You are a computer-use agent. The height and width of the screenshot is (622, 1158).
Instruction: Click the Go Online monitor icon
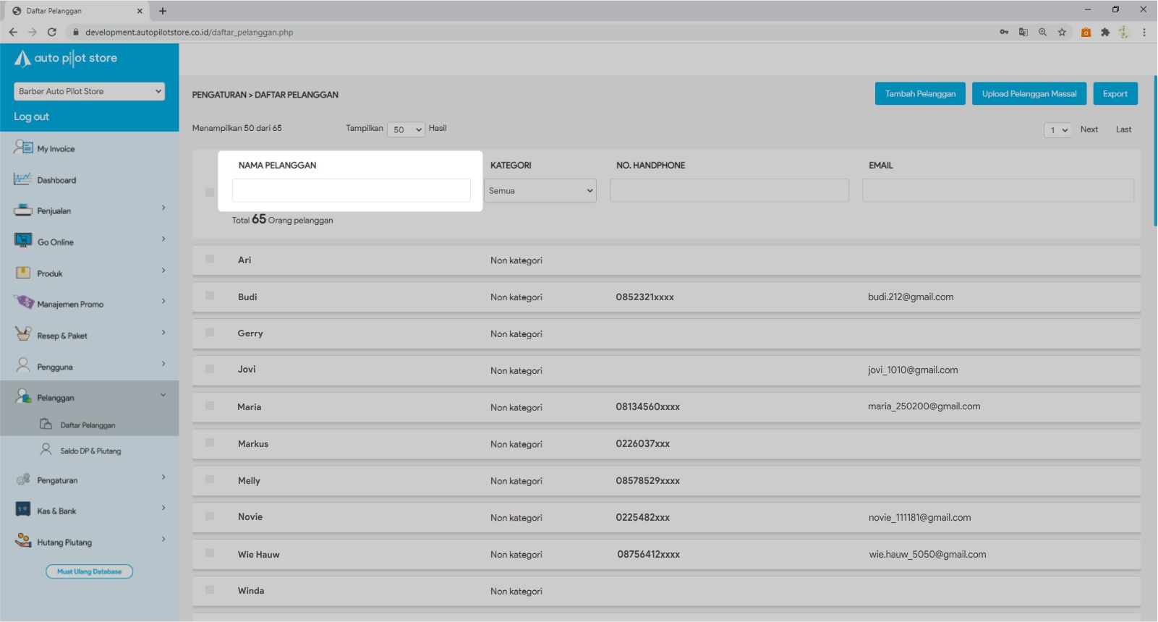pyautogui.click(x=23, y=241)
